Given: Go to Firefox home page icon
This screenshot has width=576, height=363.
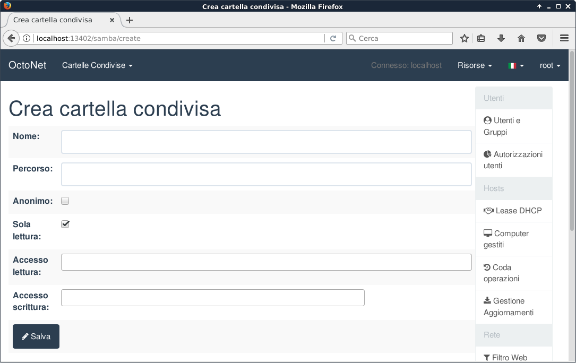Looking at the screenshot, I should point(521,38).
